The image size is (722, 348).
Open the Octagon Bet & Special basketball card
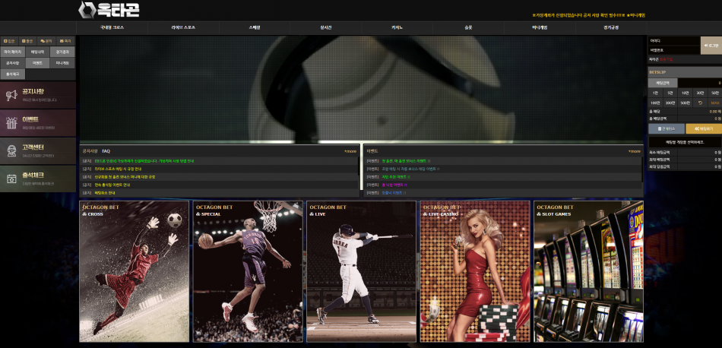tap(248, 271)
